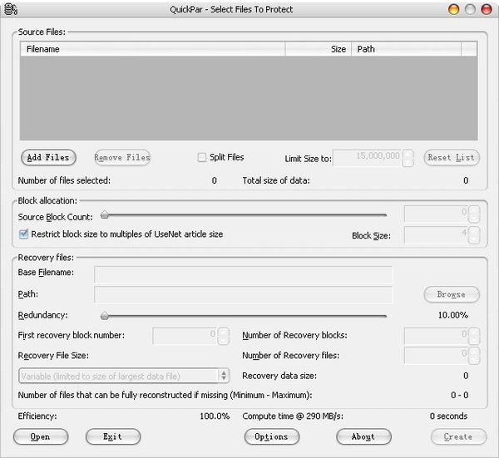This screenshot has width=499, height=458.
Task: Click the First recovery block number spinner
Action: (223, 336)
